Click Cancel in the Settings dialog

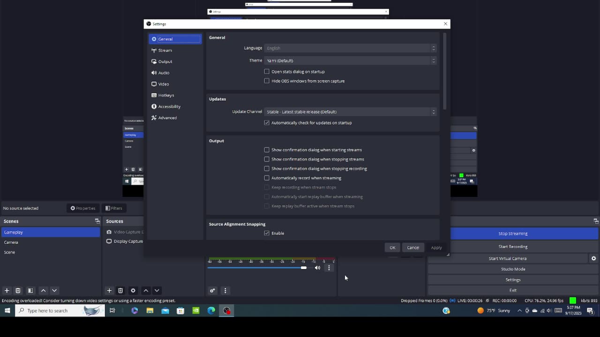tap(413, 248)
